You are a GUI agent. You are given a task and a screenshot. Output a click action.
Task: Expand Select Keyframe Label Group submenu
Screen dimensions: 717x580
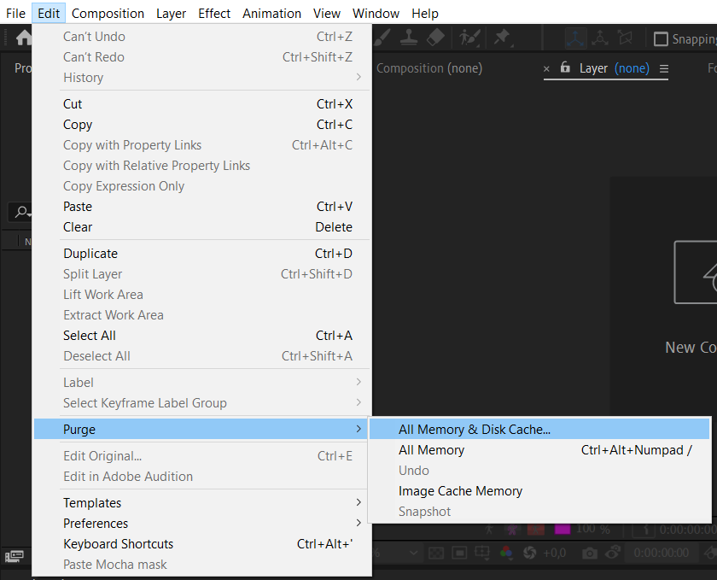pyautogui.click(x=201, y=403)
